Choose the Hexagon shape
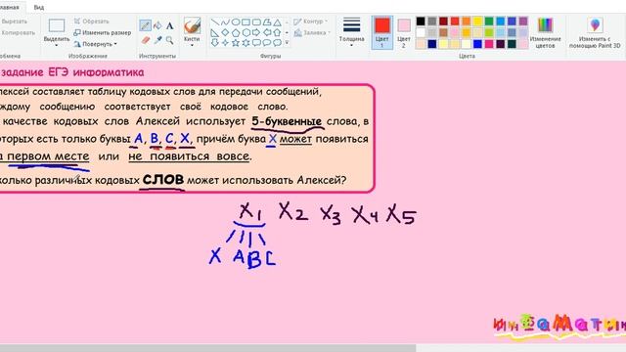Image resolution: width=626 pixels, height=352 pixels. [x=246, y=32]
